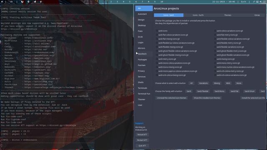The width and height of the screenshot is (267, 150).
Task: Tick the sardi-flat-mixing-icons-git checkbox
Action: point(157,39)
